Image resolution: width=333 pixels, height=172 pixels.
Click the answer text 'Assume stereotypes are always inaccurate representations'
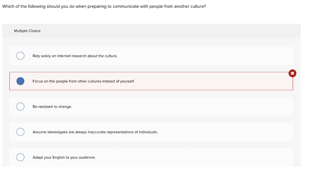[x=95, y=132]
